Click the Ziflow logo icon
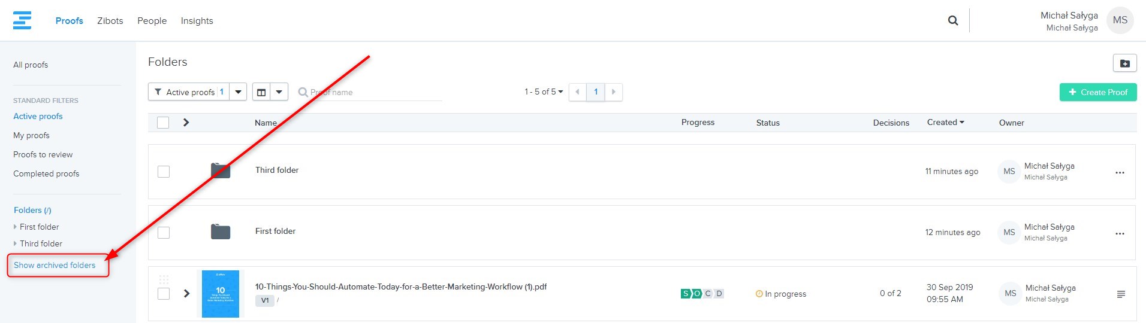This screenshot has width=1146, height=323. [x=22, y=20]
